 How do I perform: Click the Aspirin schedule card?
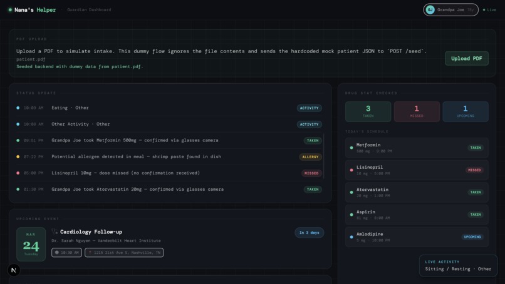tap(417, 215)
